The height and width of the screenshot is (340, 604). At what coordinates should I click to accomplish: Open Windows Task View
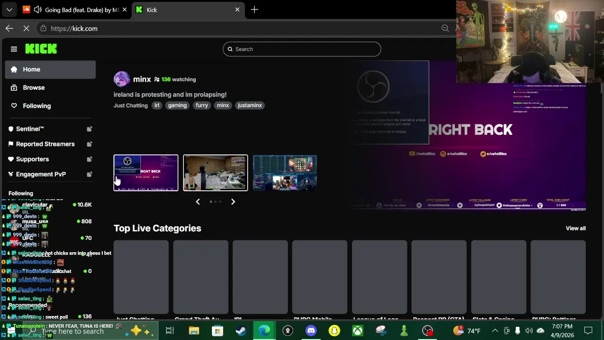tap(170, 331)
